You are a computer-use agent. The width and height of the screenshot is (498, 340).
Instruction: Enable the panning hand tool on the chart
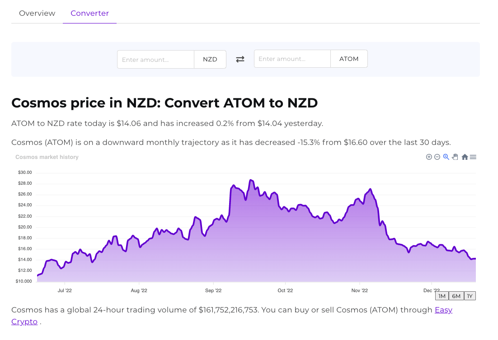[455, 157]
